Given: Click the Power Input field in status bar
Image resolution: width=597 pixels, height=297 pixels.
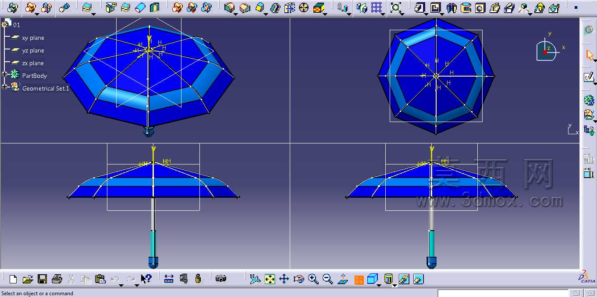Looking at the screenshot, I should [x=503, y=293].
